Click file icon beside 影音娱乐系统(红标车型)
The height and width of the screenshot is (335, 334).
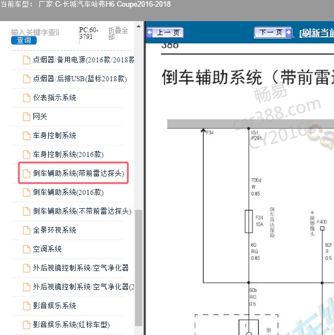coord(27,325)
